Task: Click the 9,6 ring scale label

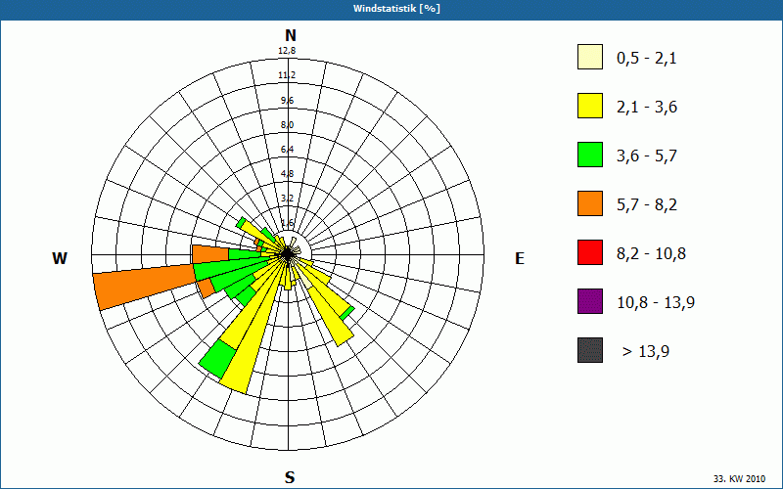Action: 287,101
